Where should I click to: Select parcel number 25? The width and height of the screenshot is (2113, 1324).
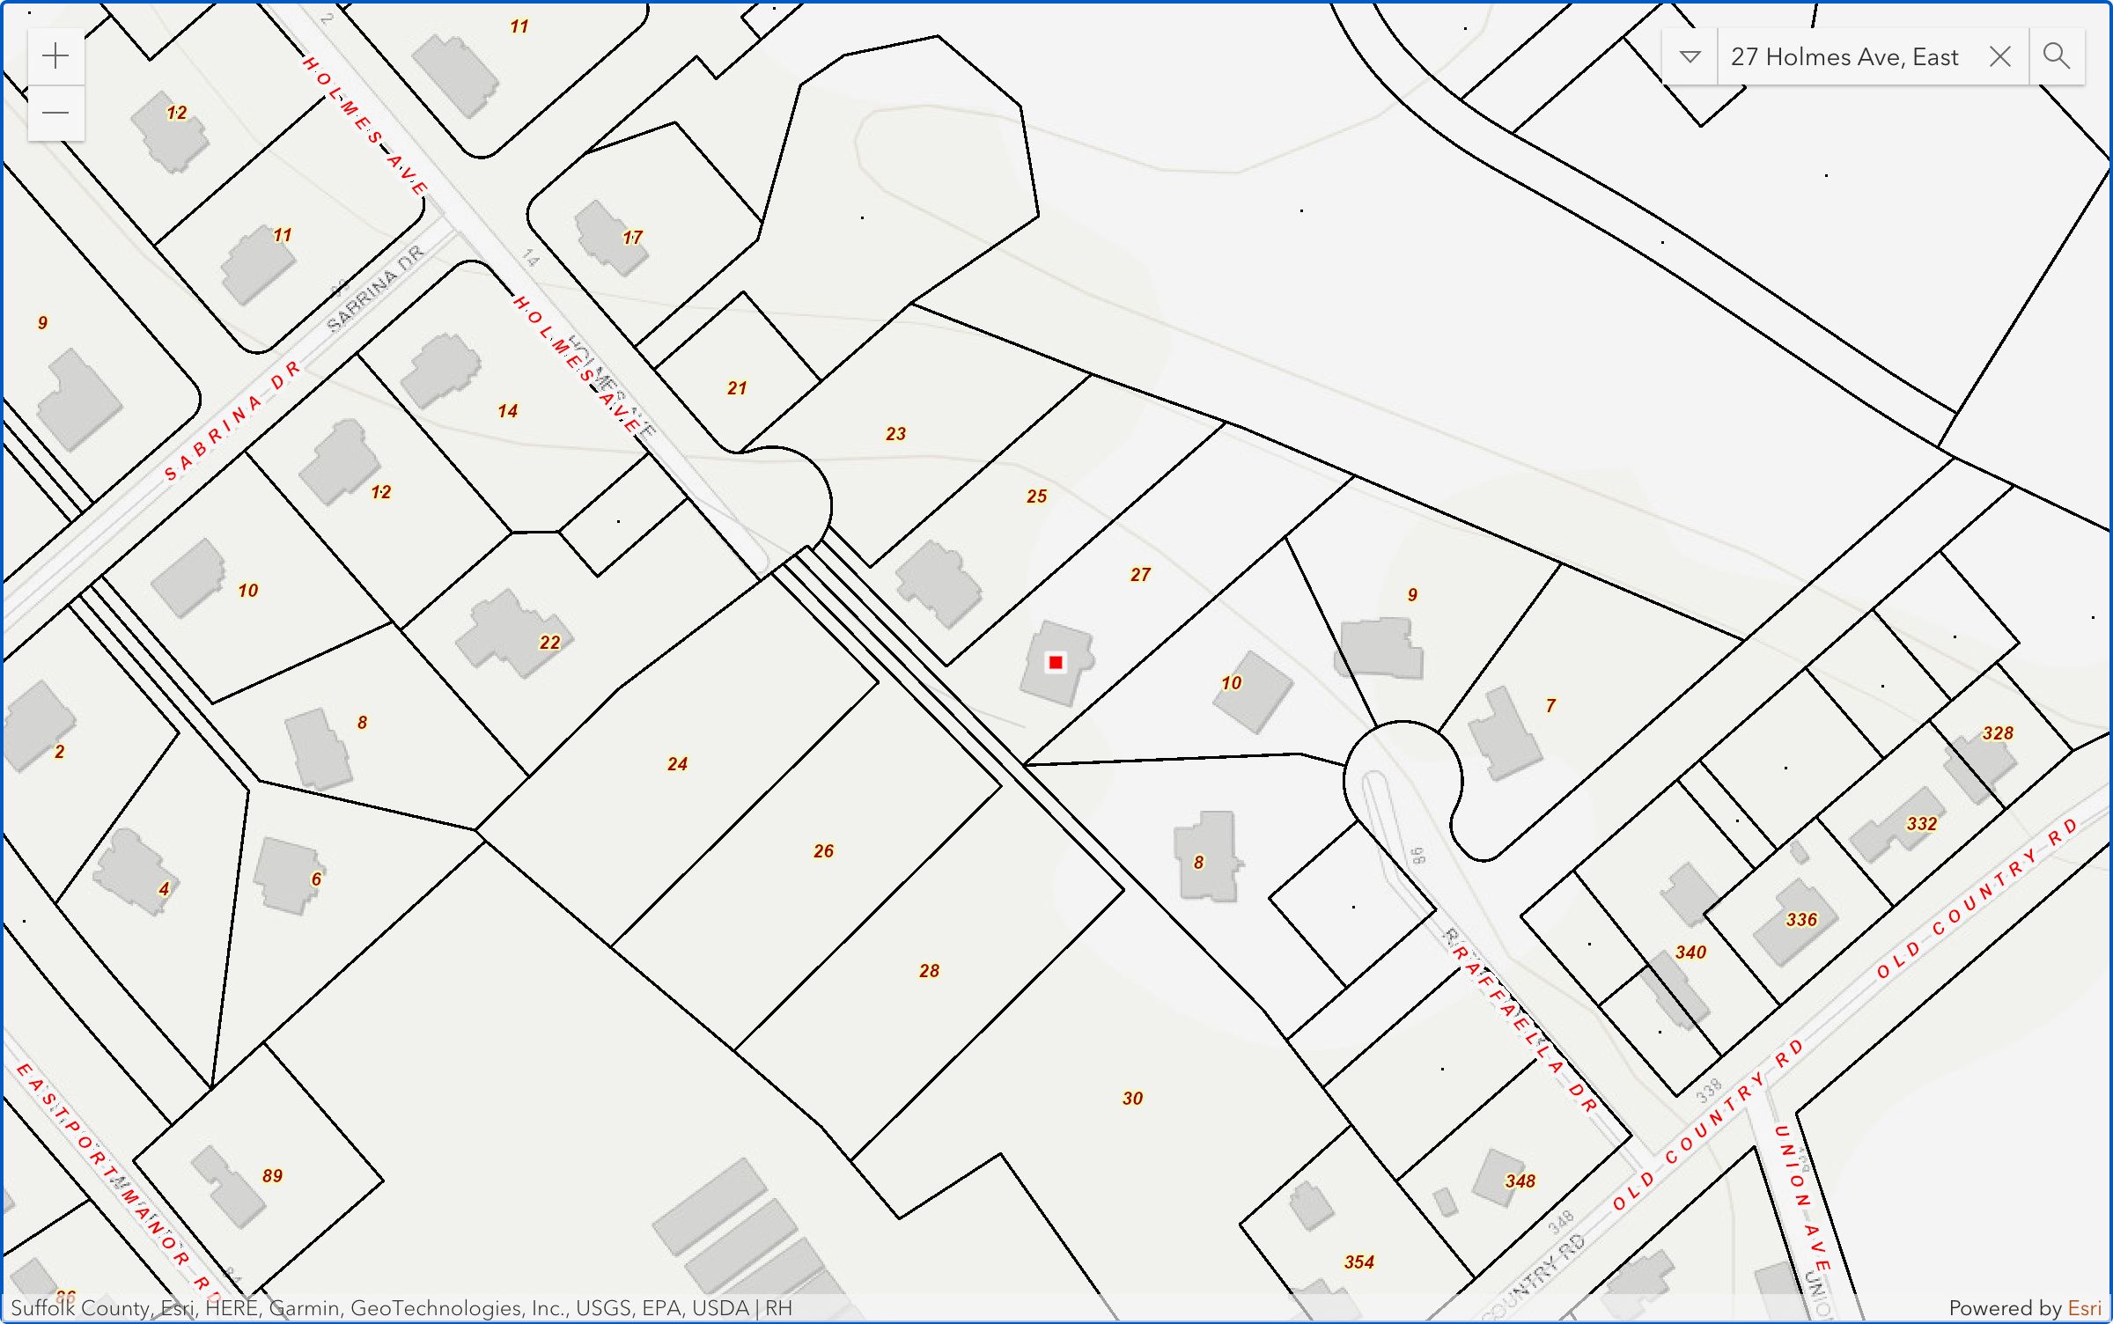tap(1036, 496)
